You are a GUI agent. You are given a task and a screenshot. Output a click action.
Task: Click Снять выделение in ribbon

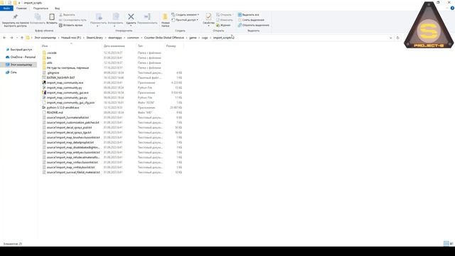click(251, 20)
